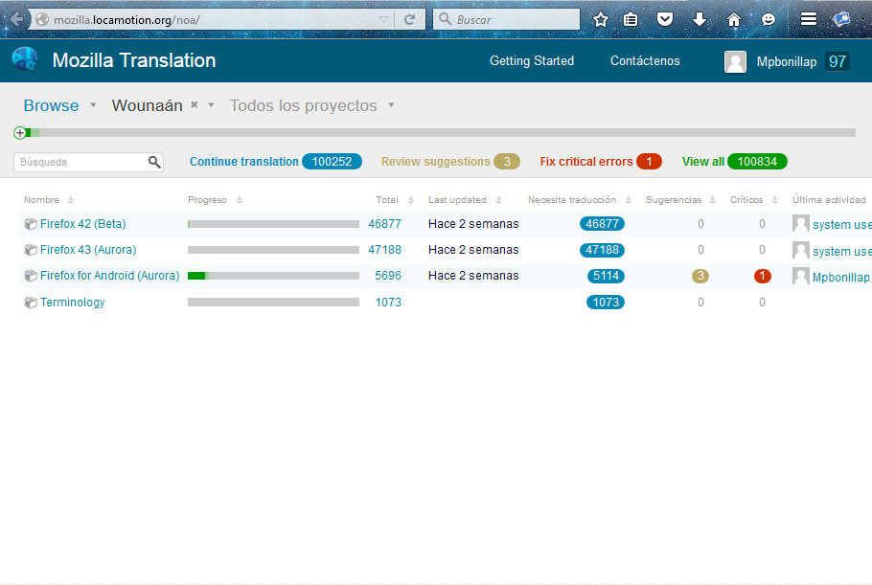872x585 pixels.
Task: Click the package icon beside Firefox for Android
Action: pyautogui.click(x=31, y=276)
